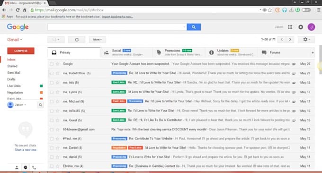Open the settings gear menu
The image size is (322, 173).
coord(306,39)
